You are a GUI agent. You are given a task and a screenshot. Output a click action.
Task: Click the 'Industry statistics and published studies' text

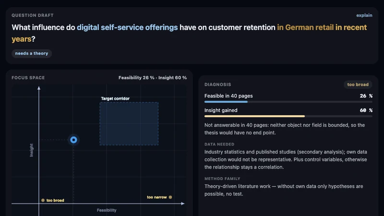(x=286, y=159)
